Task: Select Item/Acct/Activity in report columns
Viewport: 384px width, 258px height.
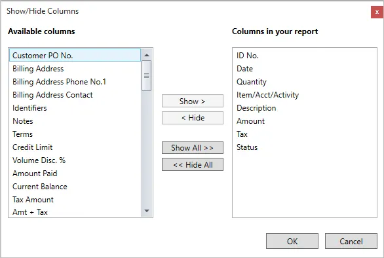Action: click(305, 95)
